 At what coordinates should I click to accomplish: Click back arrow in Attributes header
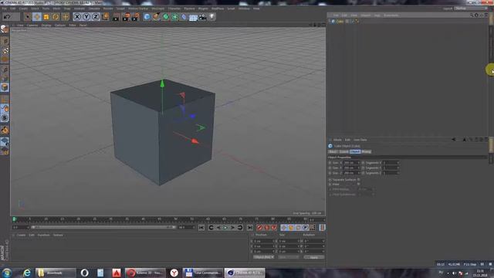coord(454,139)
